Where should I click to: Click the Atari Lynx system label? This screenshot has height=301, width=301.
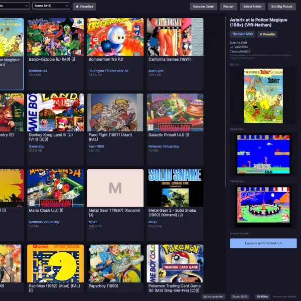pos(156,71)
